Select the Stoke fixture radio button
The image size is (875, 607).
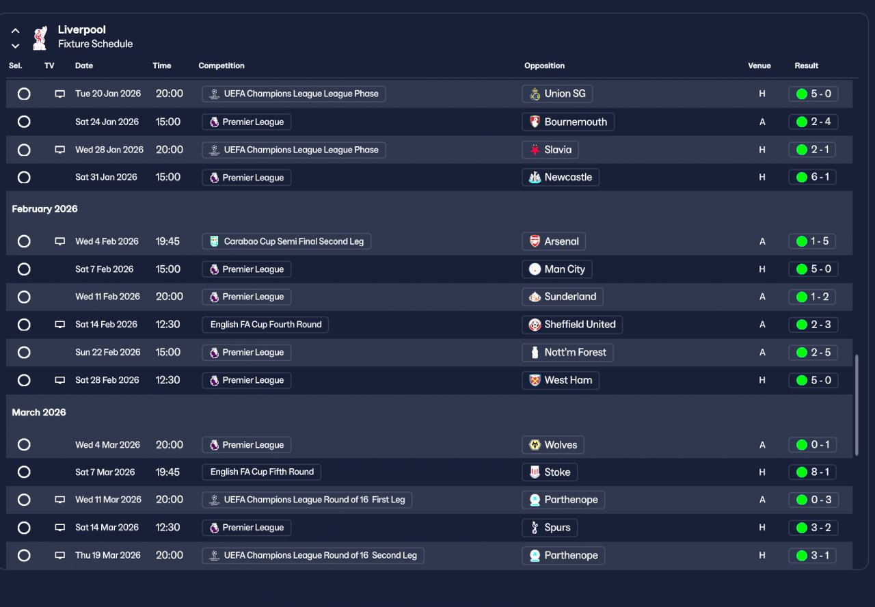[24, 472]
